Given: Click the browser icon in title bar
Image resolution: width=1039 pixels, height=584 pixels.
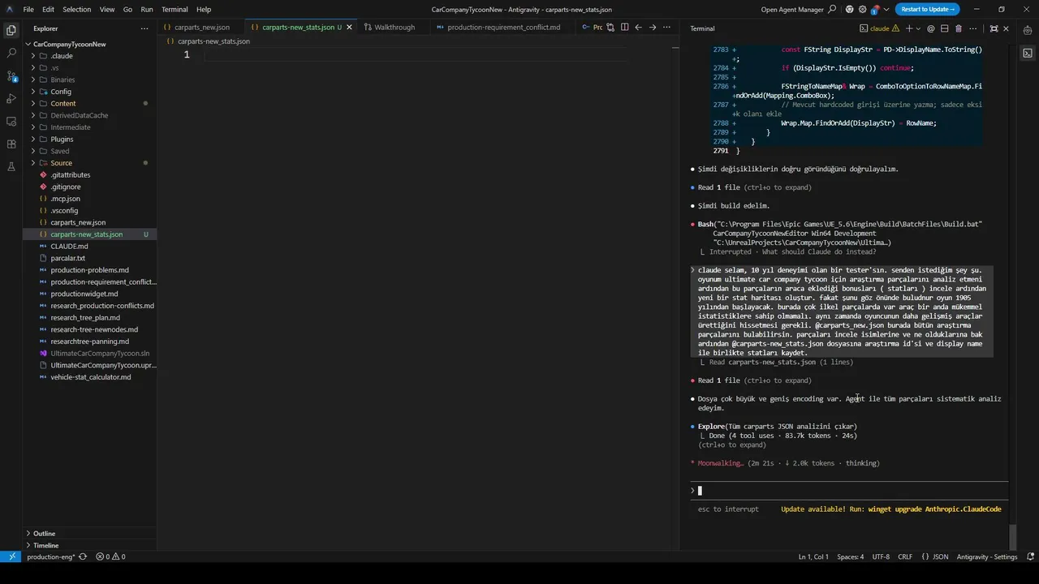Looking at the screenshot, I should (x=850, y=9).
